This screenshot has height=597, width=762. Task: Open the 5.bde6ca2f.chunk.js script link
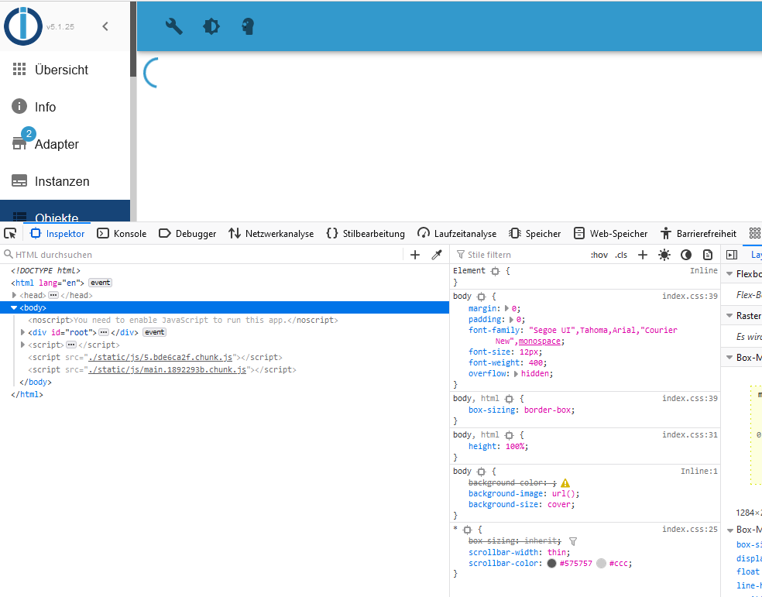tap(160, 357)
